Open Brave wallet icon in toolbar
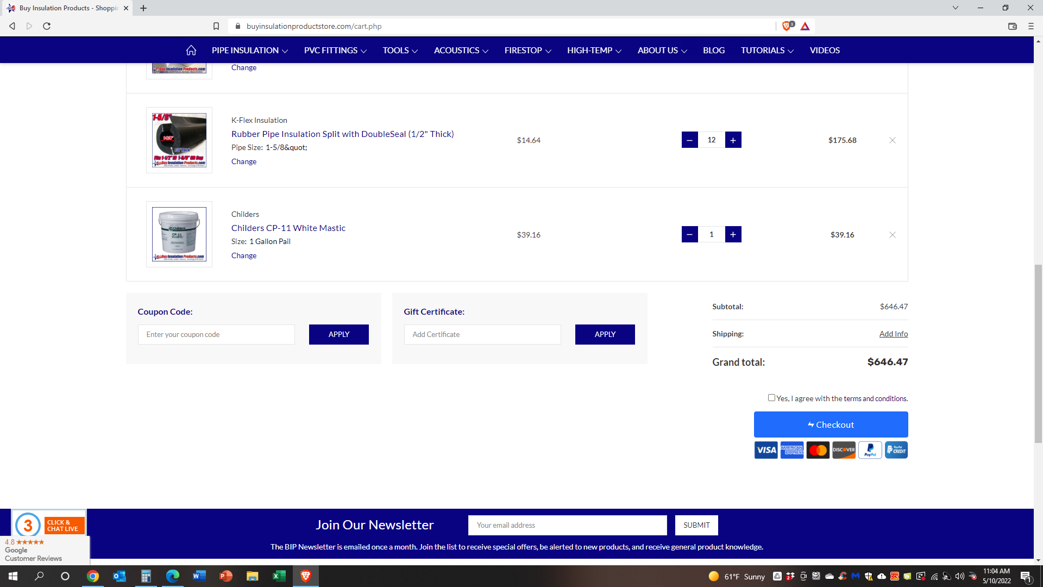 (x=1012, y=26)
